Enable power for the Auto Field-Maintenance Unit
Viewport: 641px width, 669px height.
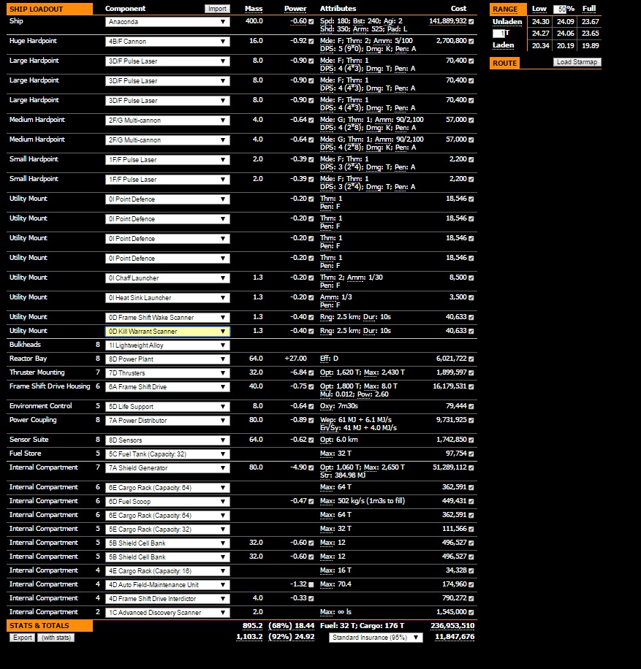(x=311, y=584)
